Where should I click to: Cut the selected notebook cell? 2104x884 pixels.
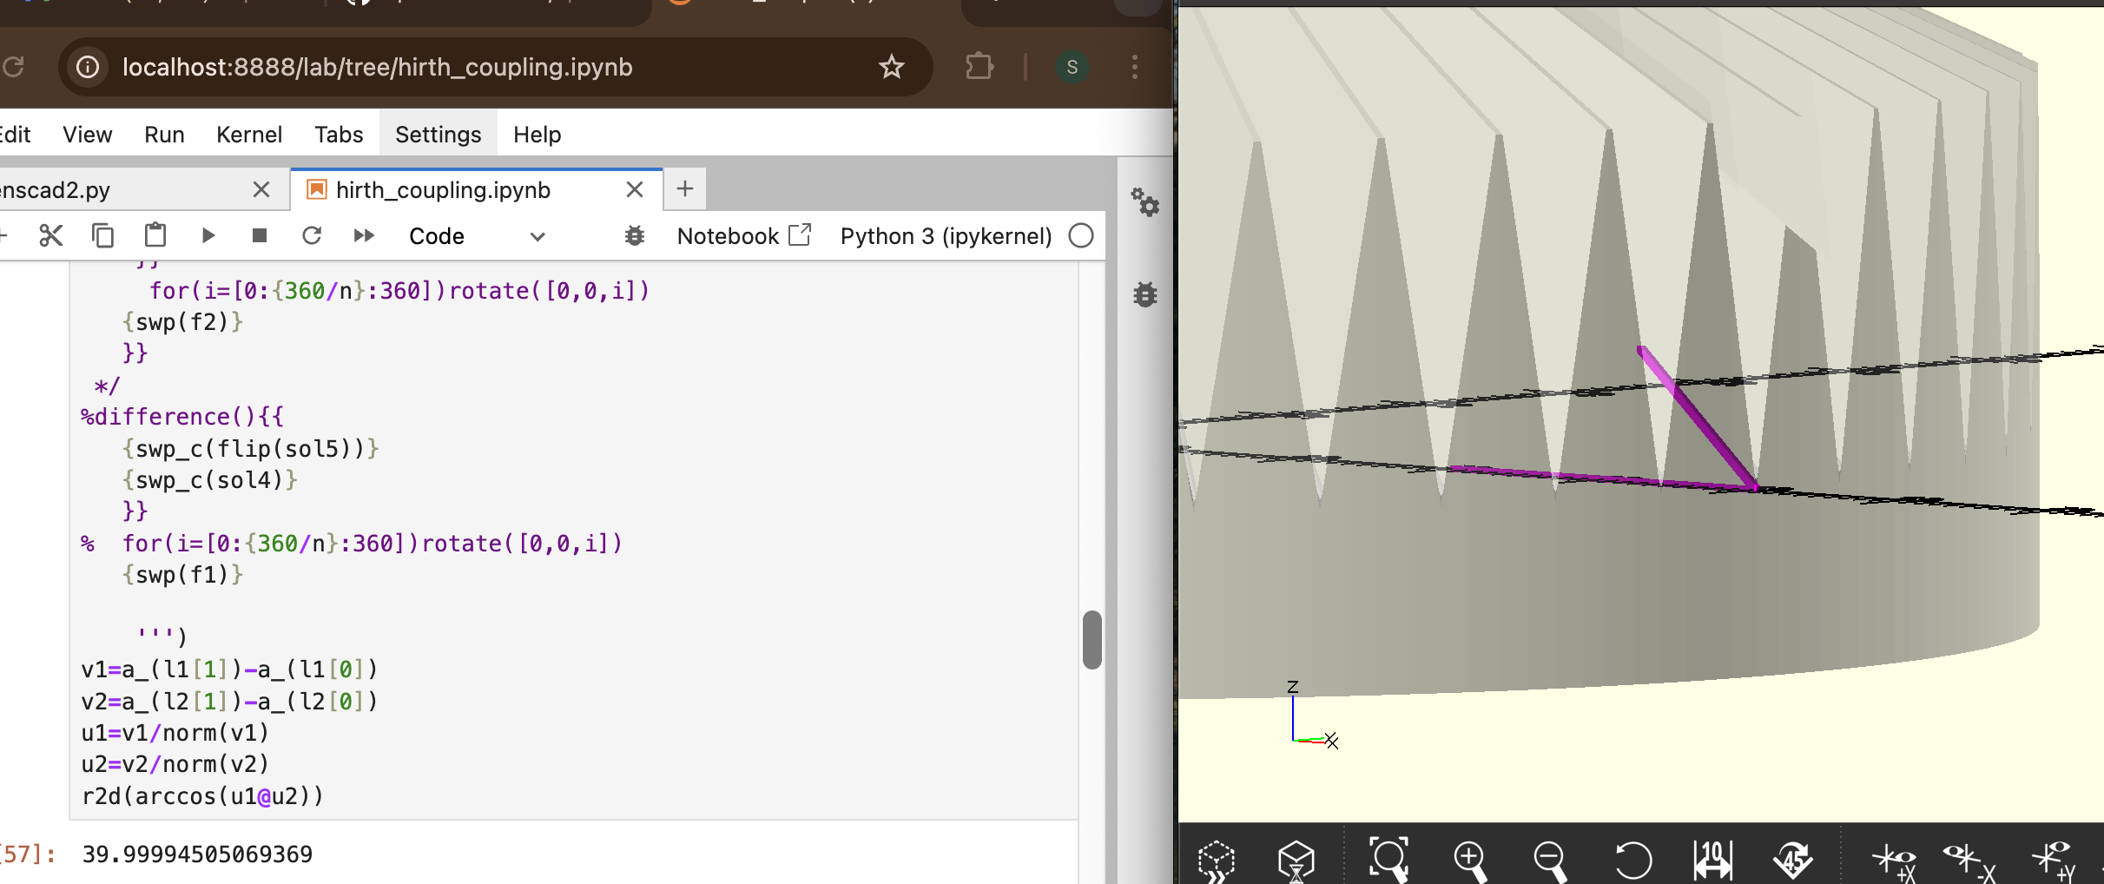click(x=51, y=235)
